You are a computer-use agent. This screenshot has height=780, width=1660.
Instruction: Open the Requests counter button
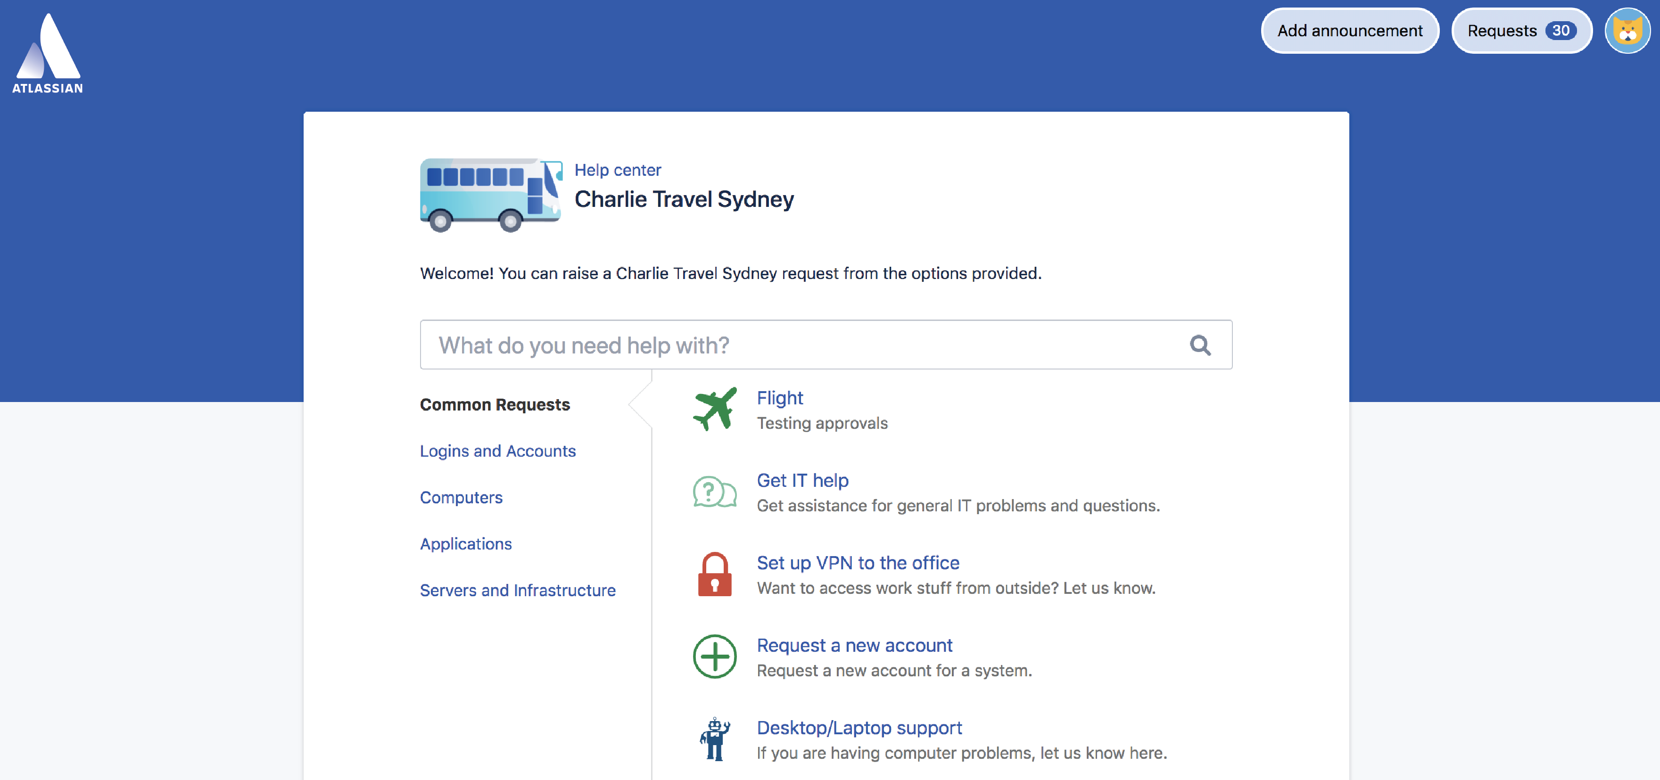point(1520,29)
